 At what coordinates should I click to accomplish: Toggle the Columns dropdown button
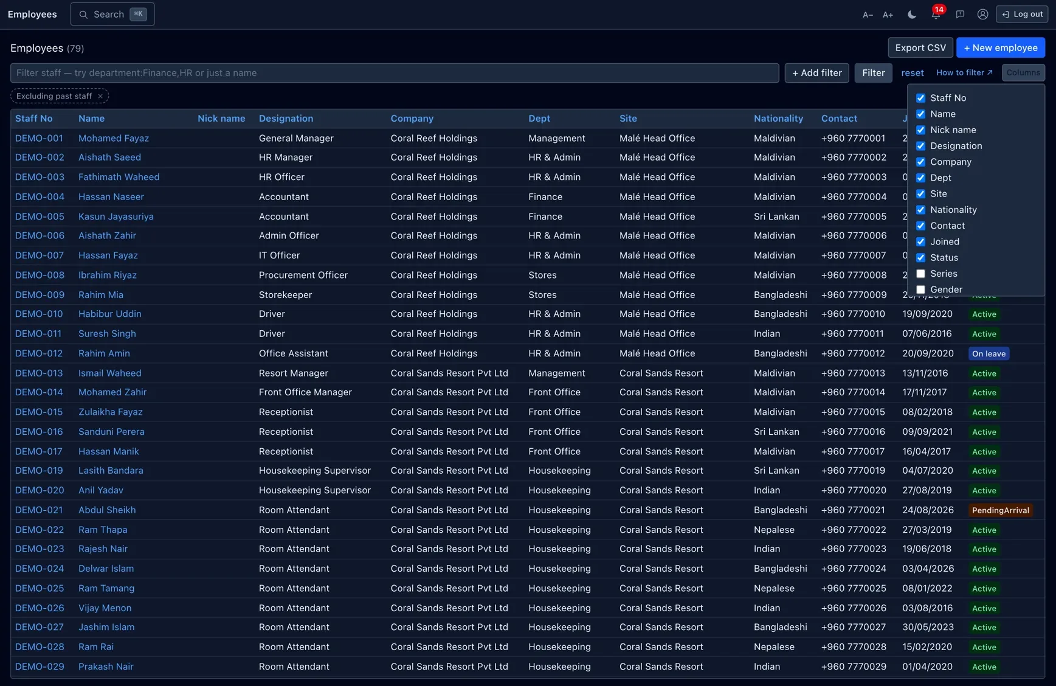1023,73
